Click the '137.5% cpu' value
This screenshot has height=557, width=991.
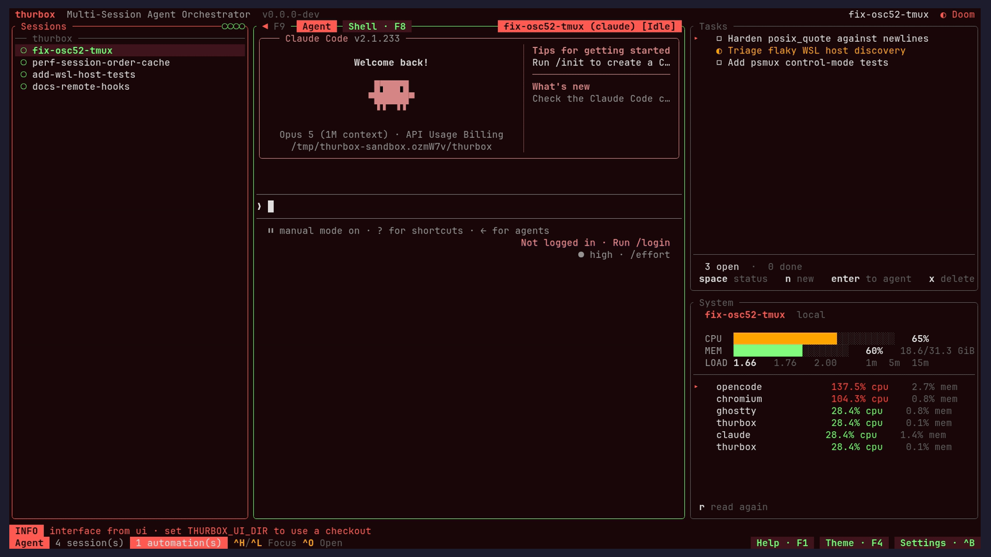pos(859,387)
